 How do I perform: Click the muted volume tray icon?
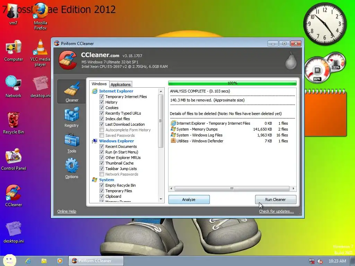point(320,261)
